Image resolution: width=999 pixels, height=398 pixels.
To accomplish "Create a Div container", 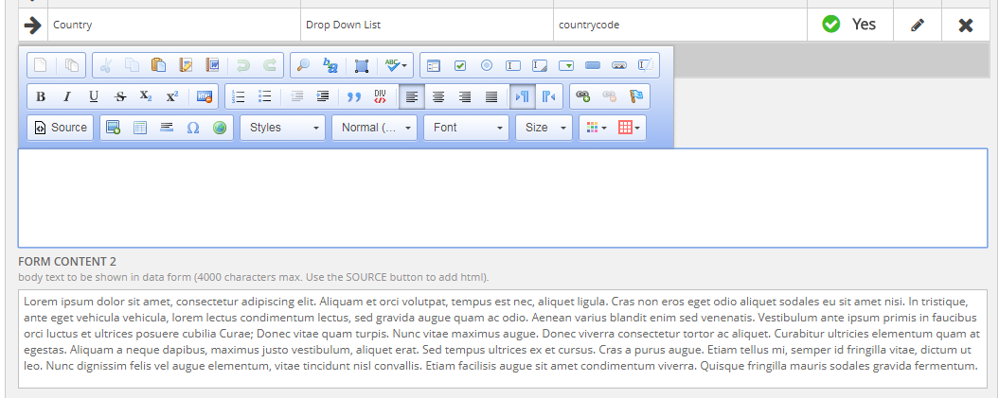I will [381, 96].
